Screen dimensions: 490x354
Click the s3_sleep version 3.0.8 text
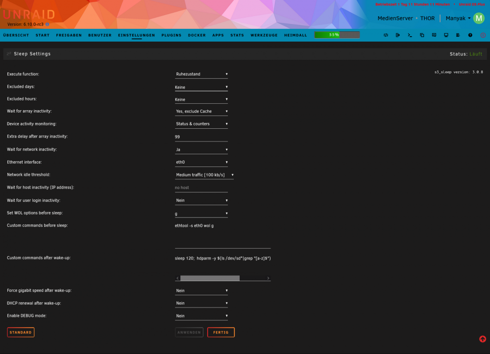(459, 72)
